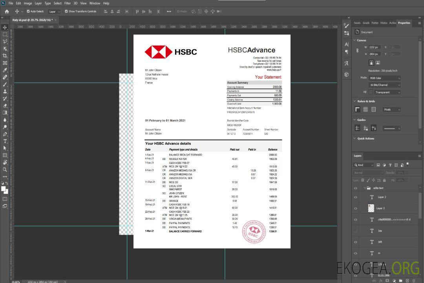Select the Eyedropper tool
The image size is (424, 283).
(x=5, y=70)
